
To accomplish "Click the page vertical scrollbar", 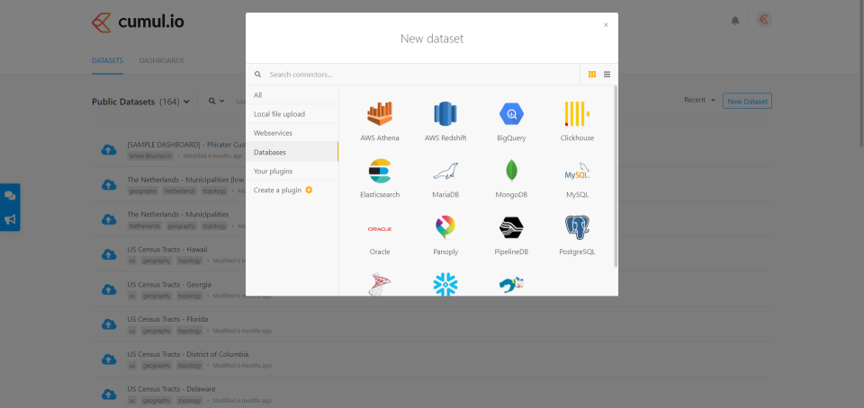I will (860, 72).
